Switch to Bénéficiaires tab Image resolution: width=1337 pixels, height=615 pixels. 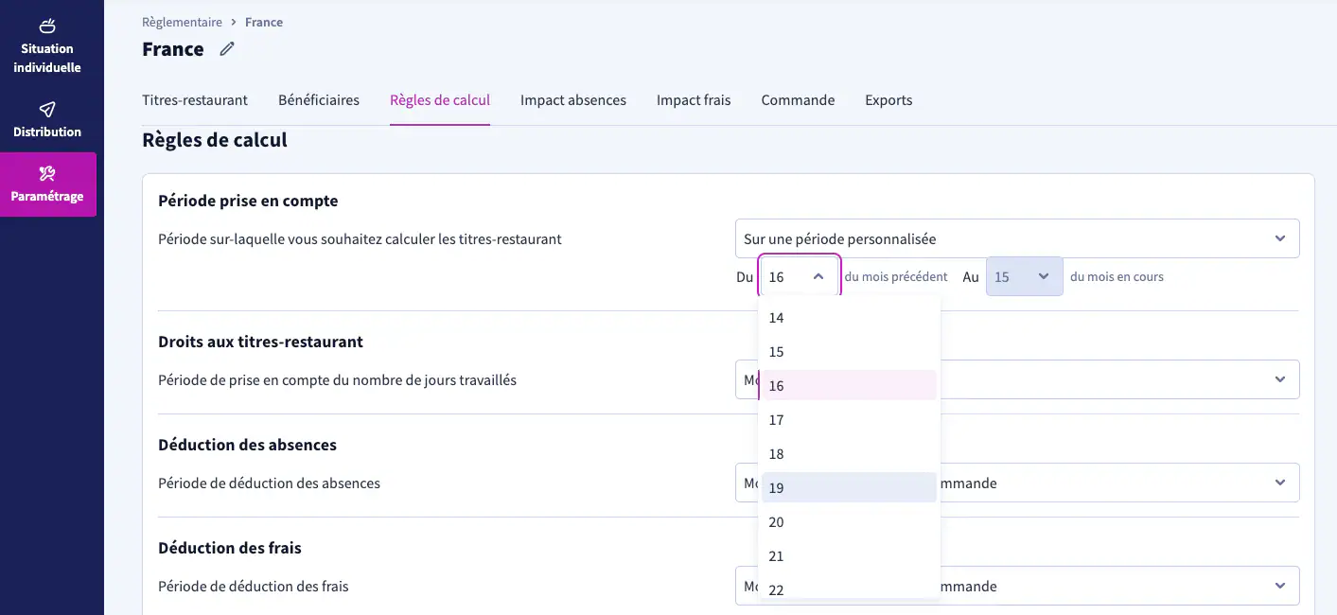click(x=319, y=100)
